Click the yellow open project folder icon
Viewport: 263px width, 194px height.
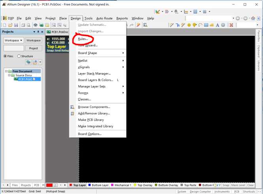point(47,25)
